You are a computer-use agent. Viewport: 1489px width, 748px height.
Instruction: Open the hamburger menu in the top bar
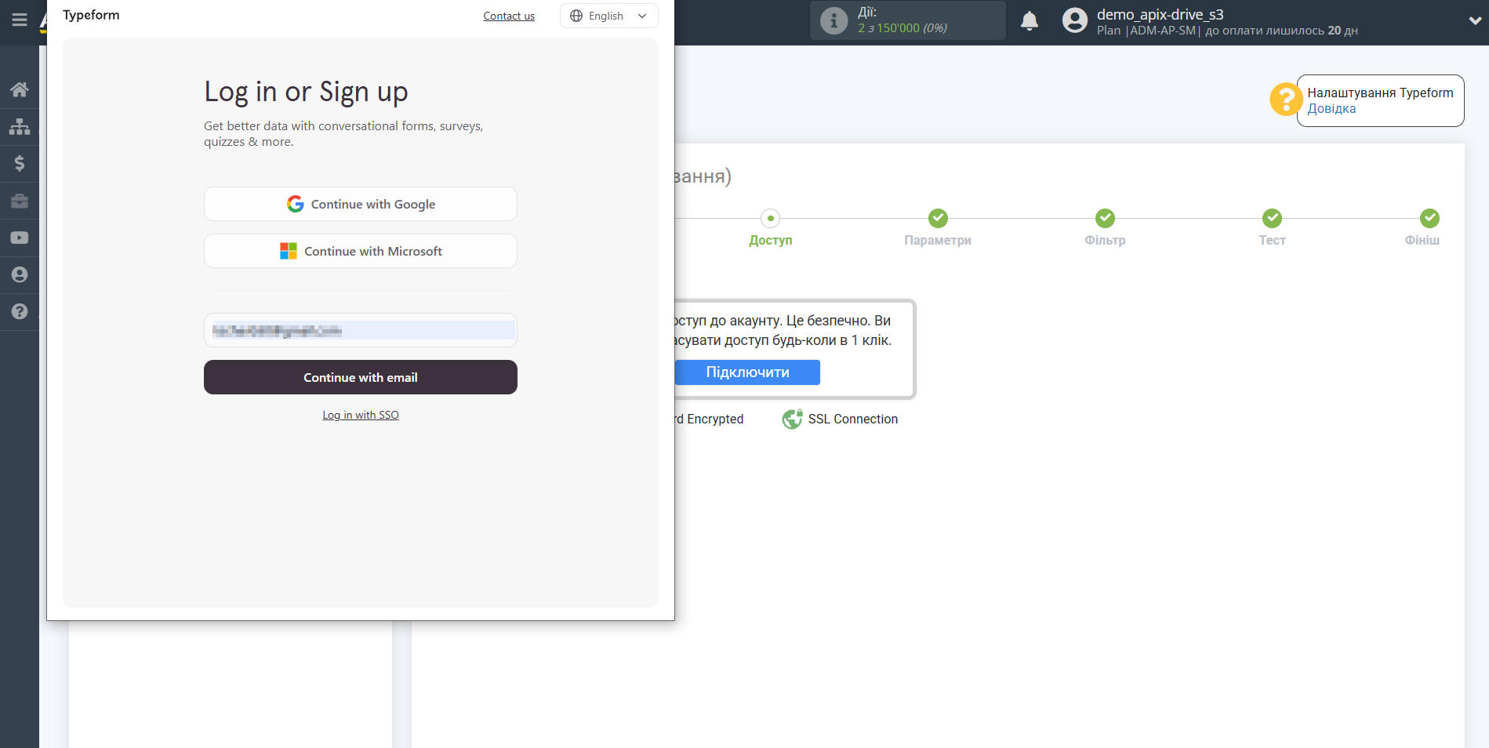click(20, 20)
